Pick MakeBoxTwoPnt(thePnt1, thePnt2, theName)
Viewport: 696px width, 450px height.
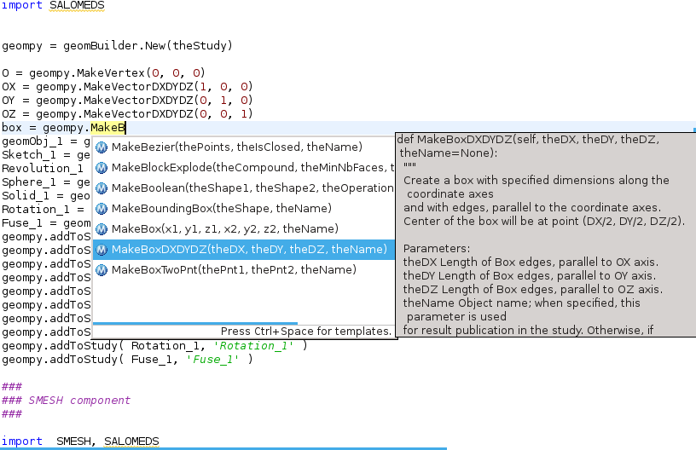[244, 270]
